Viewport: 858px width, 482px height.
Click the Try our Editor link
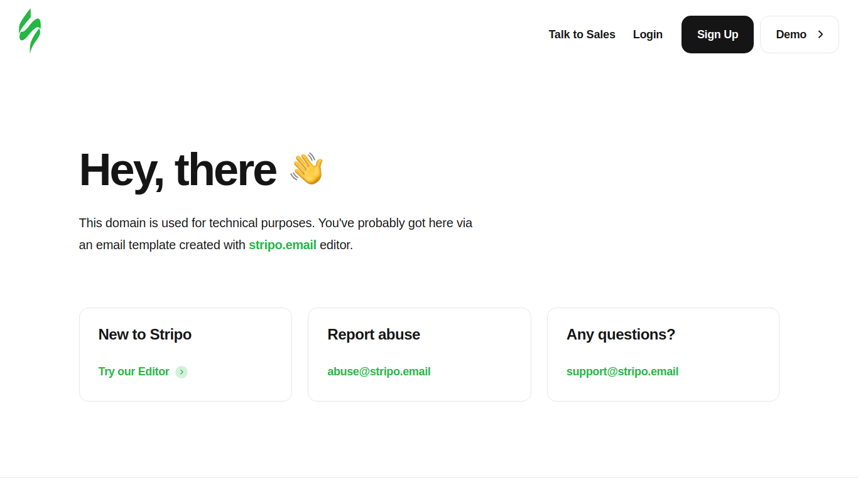click(x=134, y=372)
